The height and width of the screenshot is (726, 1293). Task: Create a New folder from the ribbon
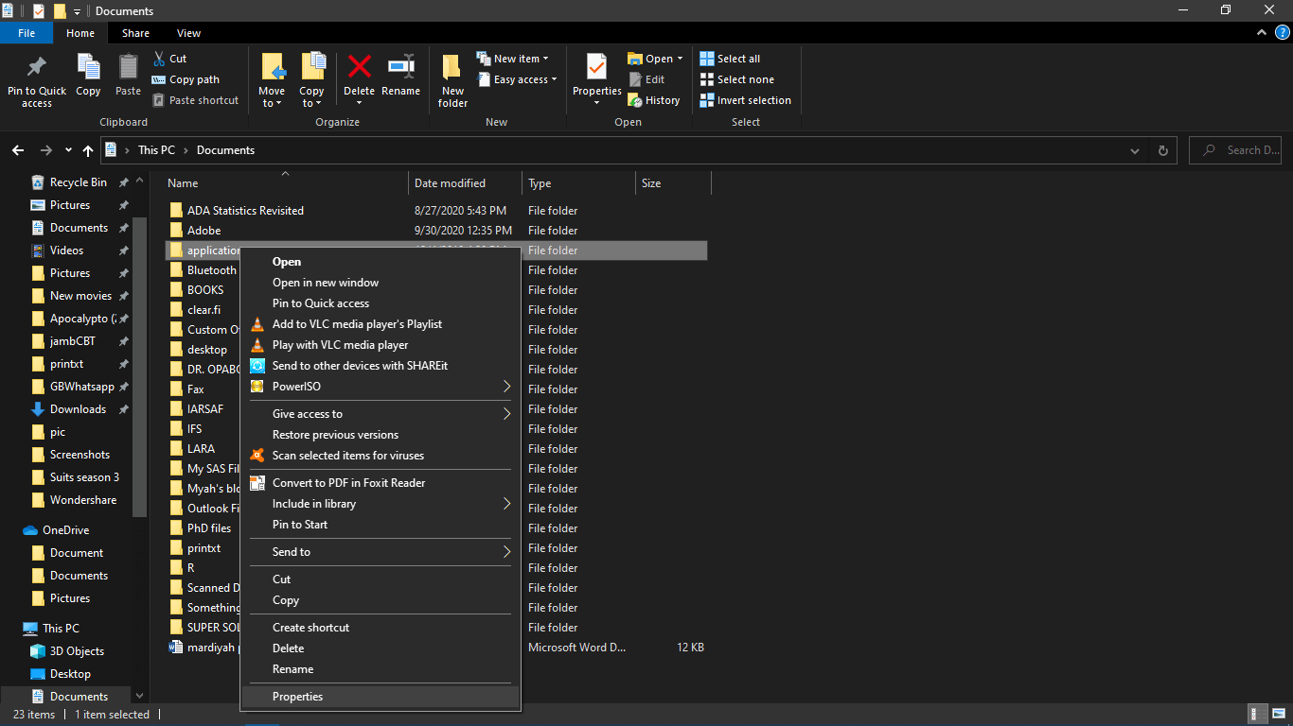(452, 80)
